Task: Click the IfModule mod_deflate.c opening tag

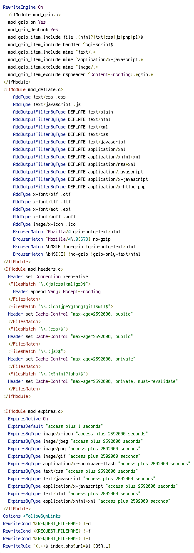Action: pyautogui.click(x=33, y=89)
